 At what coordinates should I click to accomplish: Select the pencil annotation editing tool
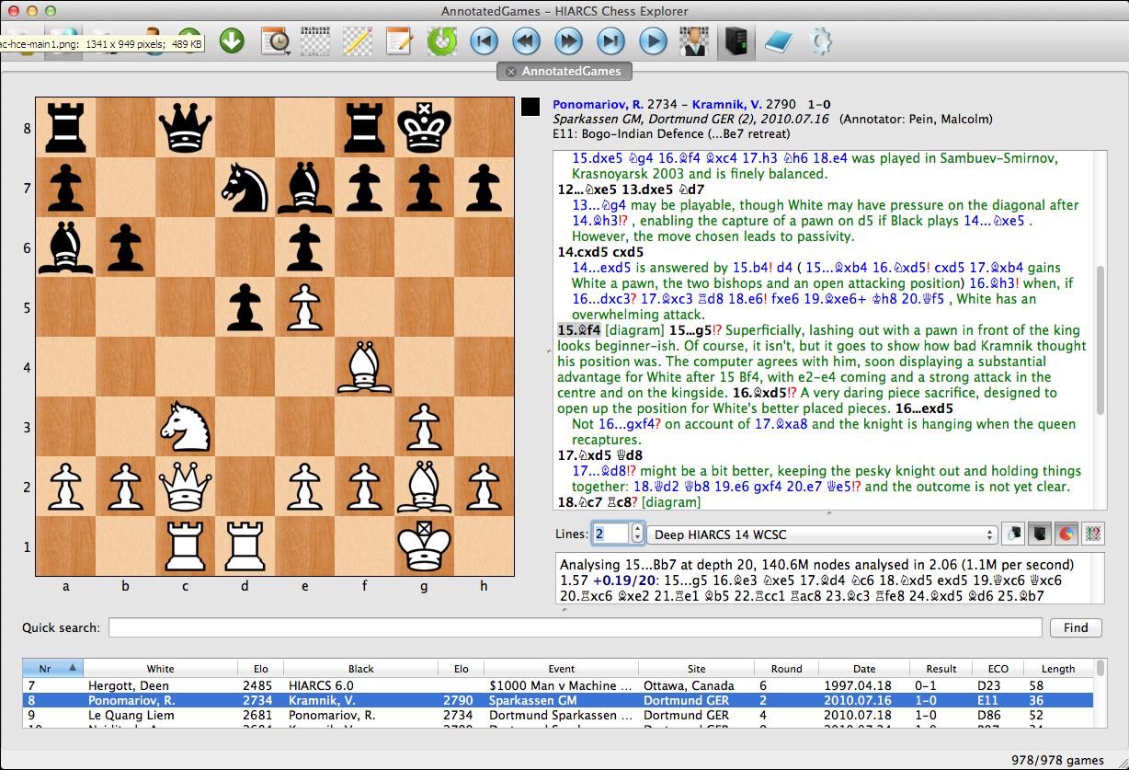point(358,40)
